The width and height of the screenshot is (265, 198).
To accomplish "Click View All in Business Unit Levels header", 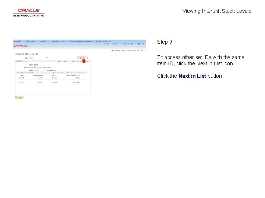I will 60,73.
